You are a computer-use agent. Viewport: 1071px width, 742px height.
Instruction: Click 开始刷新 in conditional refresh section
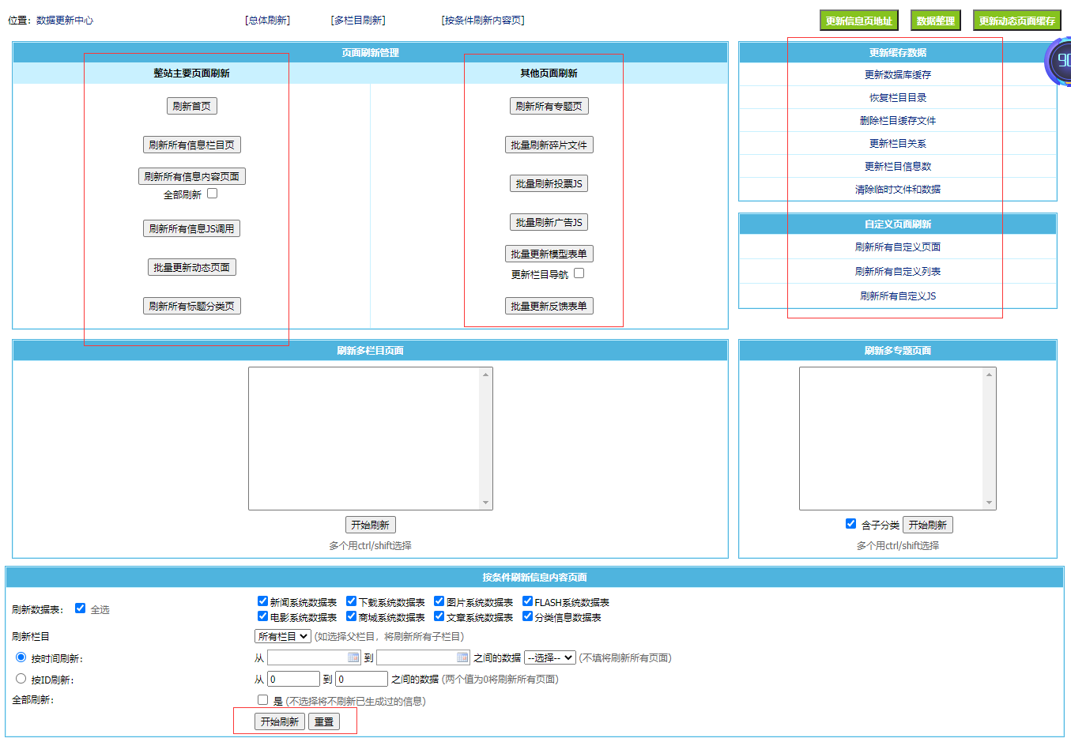tap(280, 721)
